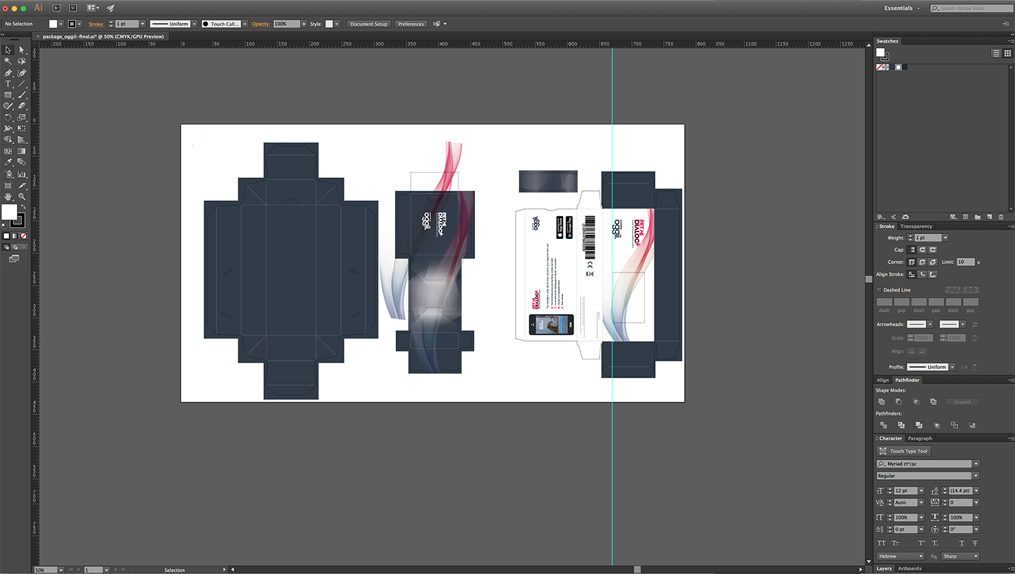Image resolution: width=1015 pixels, height=574 pixels.
Task: Open the Profile Uniform dropdown in Stroke panel
Action: coord(952,367)
